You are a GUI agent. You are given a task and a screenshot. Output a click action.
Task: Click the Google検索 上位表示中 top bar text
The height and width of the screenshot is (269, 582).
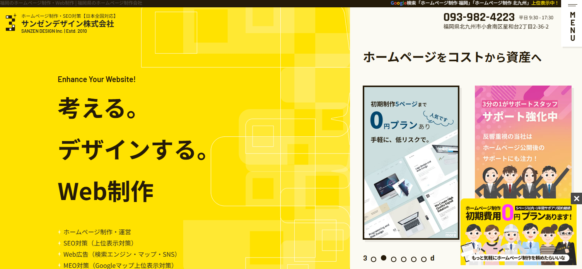[x=474, y=3]
